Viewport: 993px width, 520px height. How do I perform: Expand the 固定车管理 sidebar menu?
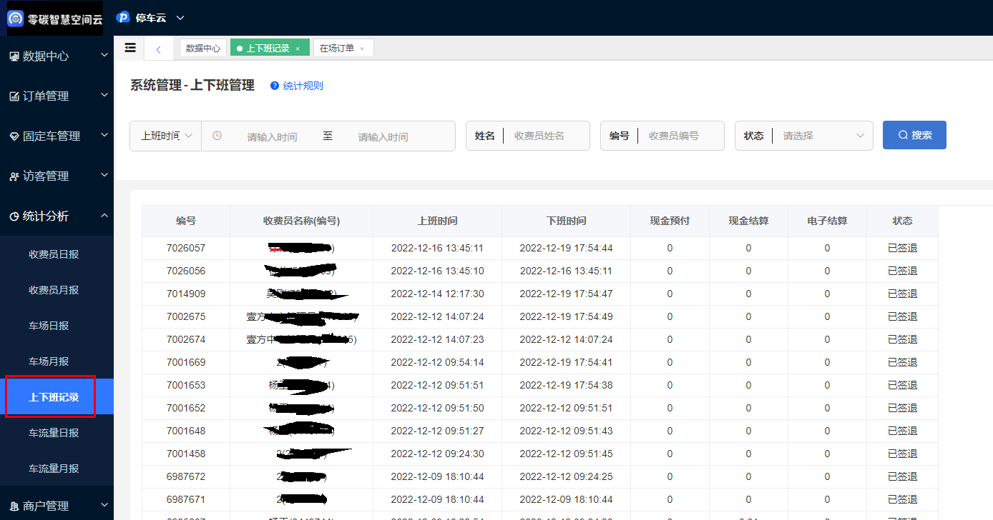57,136
